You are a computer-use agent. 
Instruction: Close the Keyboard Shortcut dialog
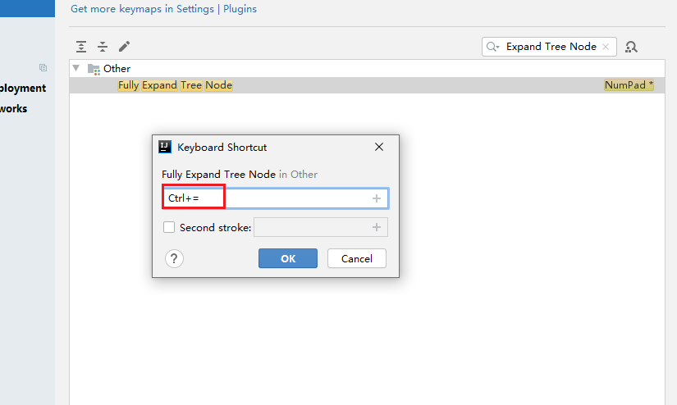pyautogui.click(x=379, y=147)
